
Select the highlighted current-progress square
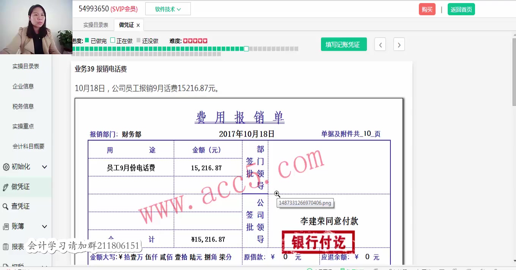point(246,49)
